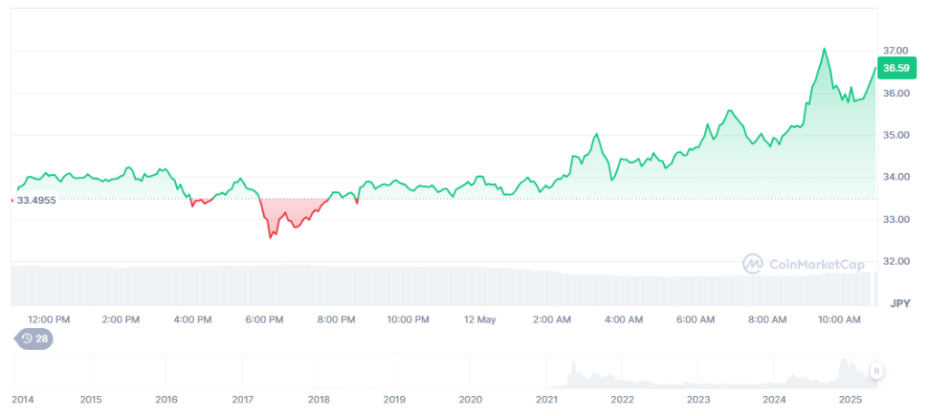Click the 12 May date axis label
The image size is (929, 416).
[479, 320]
